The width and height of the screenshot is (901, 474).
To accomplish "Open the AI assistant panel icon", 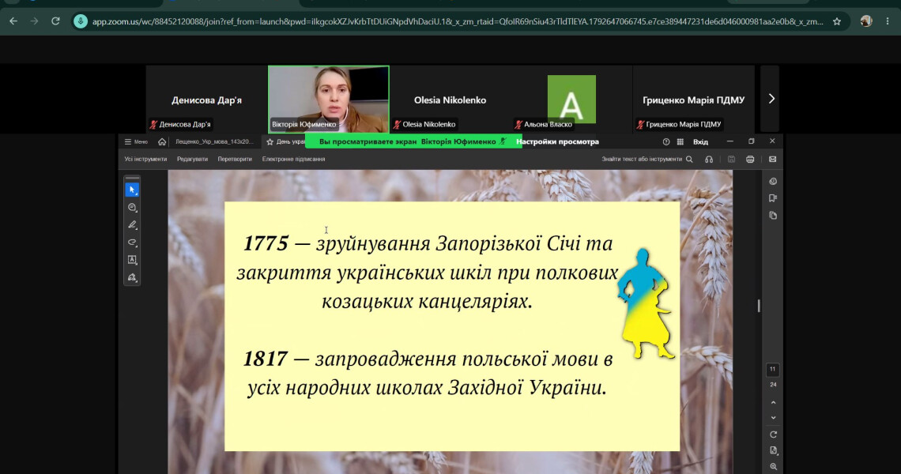I will click(773, 182).
